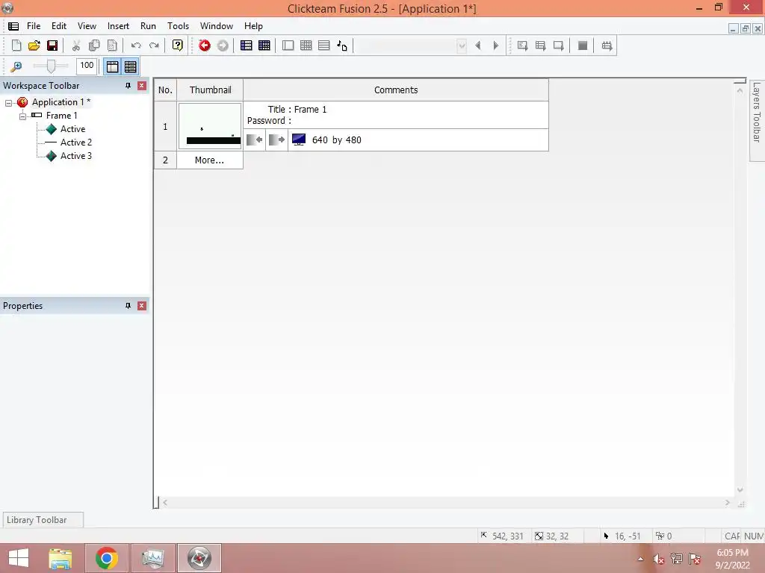Image resolution: width=765 pixels, height=573 pixels.
Task: Click the Build icon at toolbar end
Action: click(x=607, y=46)
